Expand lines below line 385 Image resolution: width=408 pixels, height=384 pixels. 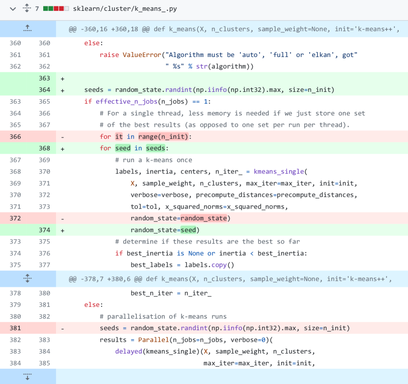coord(27,377)
